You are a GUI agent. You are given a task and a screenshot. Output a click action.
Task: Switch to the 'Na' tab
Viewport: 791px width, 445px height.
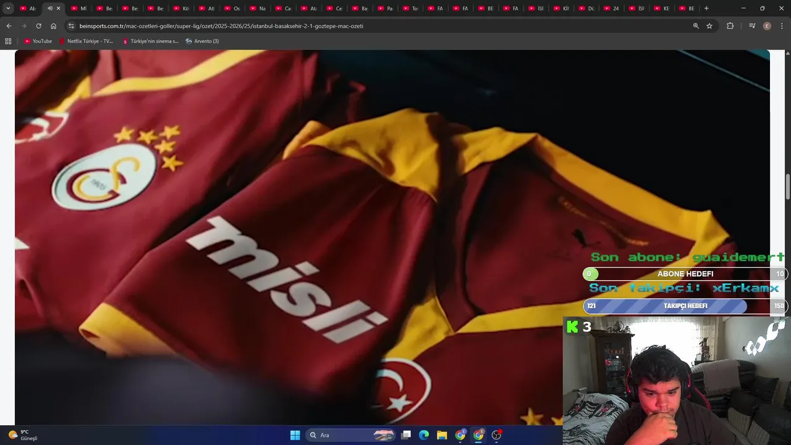point(257,8)
